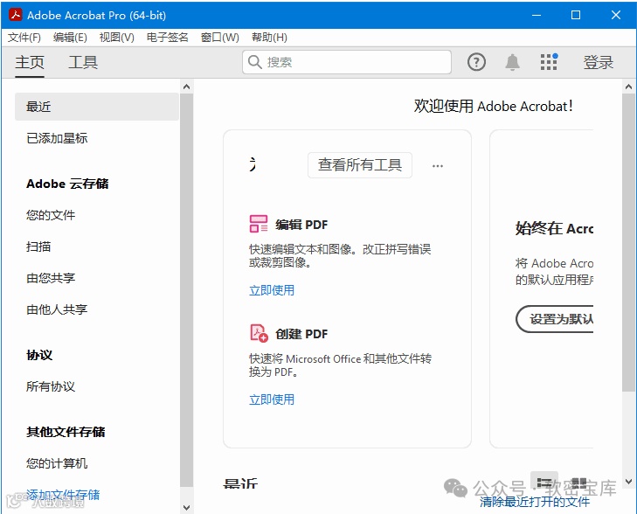Click the 其他文件存储 section header
The image size is (637, 514).
tap(66, 432)
